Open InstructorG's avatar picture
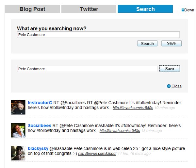Viewport: 196px width, 168px height. [x=18, y=107]
